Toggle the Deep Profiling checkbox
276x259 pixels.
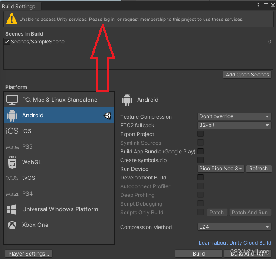coord(200,195)
